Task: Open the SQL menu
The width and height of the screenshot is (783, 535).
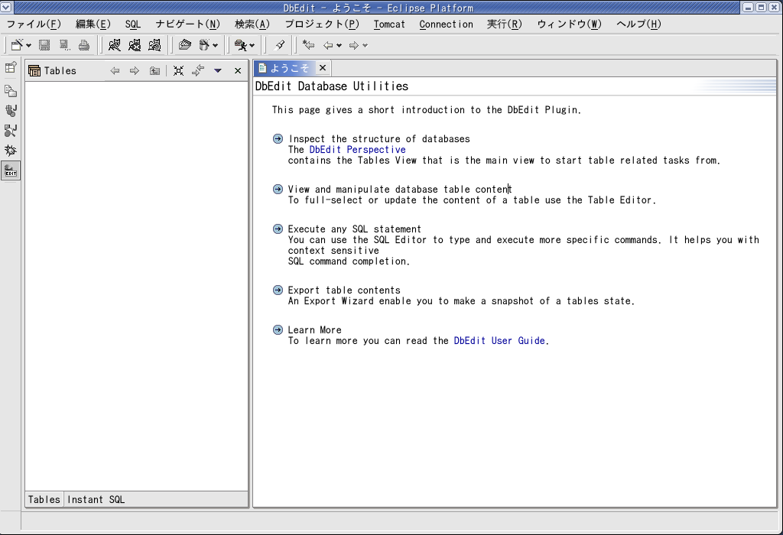Action: coord(133,24)
